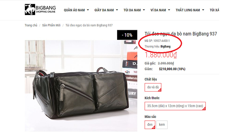Open the QUẦN ÁO NAM menu
The width and height of the screenshot is (229, 136).
point(74,10)
